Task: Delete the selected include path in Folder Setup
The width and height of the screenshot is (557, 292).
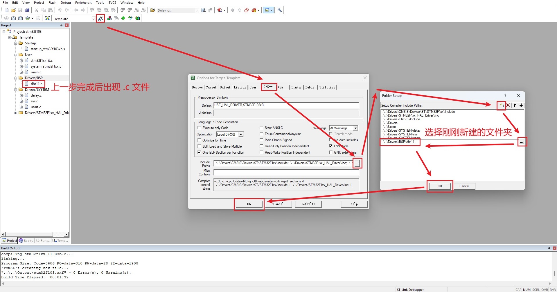Action: (508, 105)
